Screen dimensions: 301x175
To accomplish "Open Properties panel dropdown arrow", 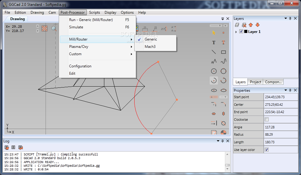I will (285, 90).
